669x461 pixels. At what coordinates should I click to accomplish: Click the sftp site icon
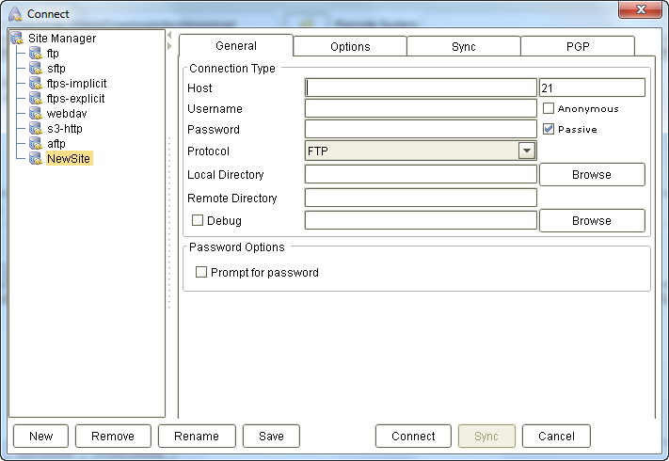point(36,69)
